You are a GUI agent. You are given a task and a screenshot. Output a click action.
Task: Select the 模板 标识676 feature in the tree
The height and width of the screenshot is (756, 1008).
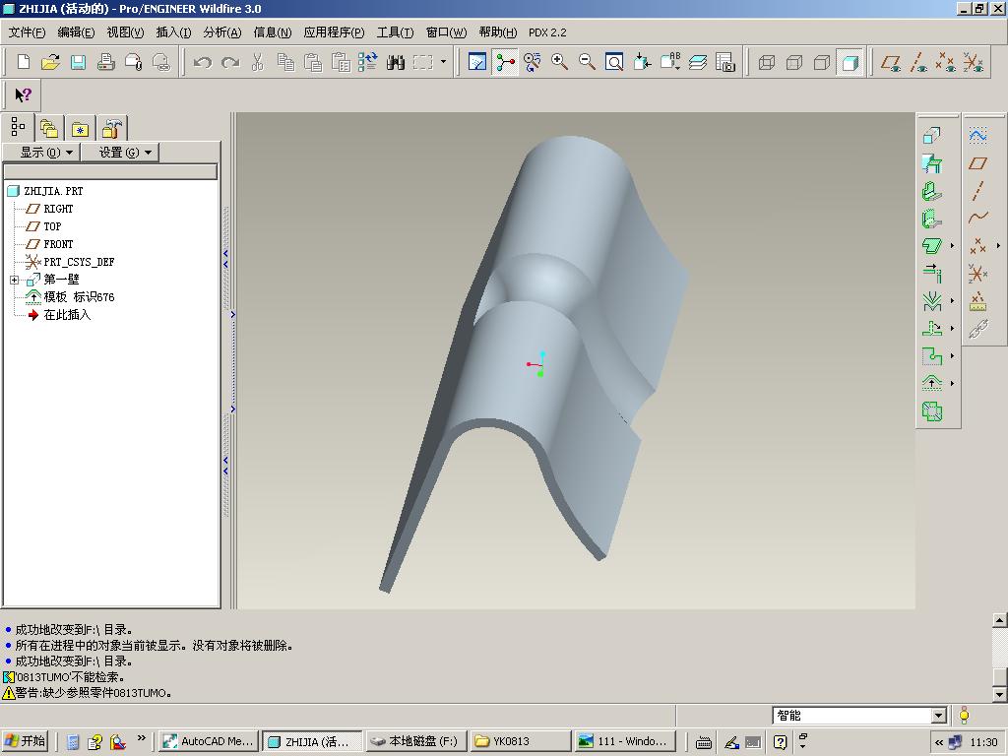tap(79, 297)
